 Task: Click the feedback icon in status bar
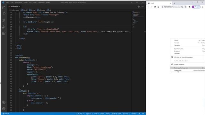139,114
